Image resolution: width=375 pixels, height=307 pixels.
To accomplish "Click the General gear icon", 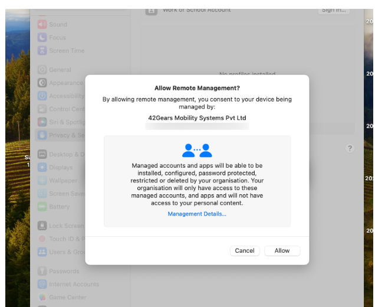I will [42, 70].
